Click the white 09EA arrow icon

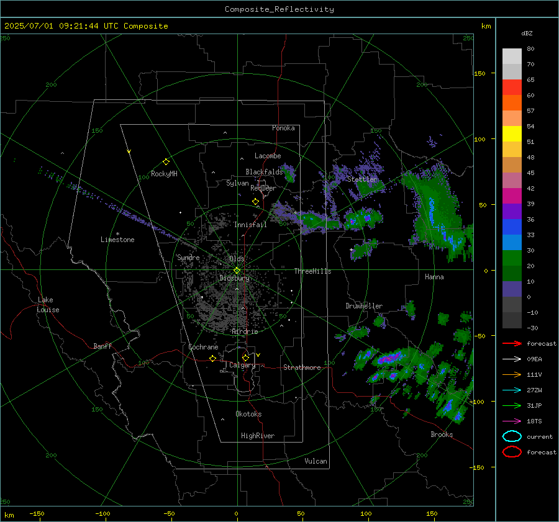[x=512, y=359]
